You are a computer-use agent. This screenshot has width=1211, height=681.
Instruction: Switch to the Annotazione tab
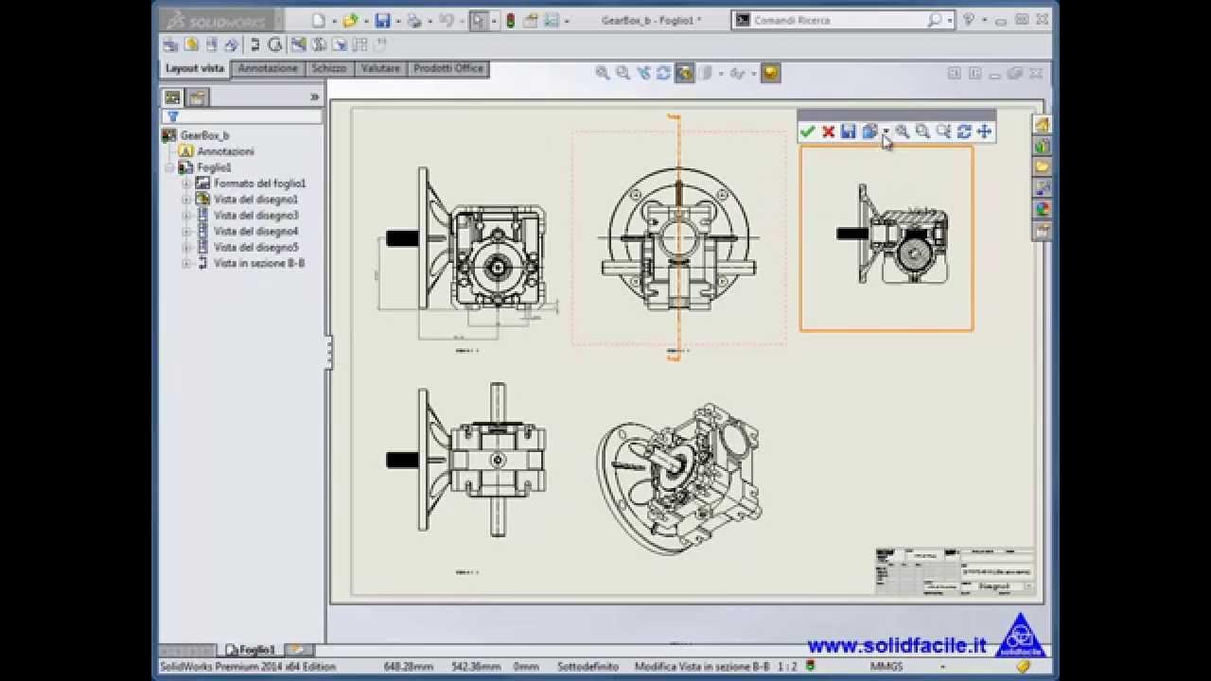[x=268, y=69]
